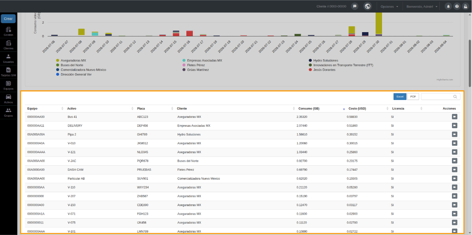This screenshot has width=472, height=235.
Task: Open the chat messages icon
Action: point(354,6)
